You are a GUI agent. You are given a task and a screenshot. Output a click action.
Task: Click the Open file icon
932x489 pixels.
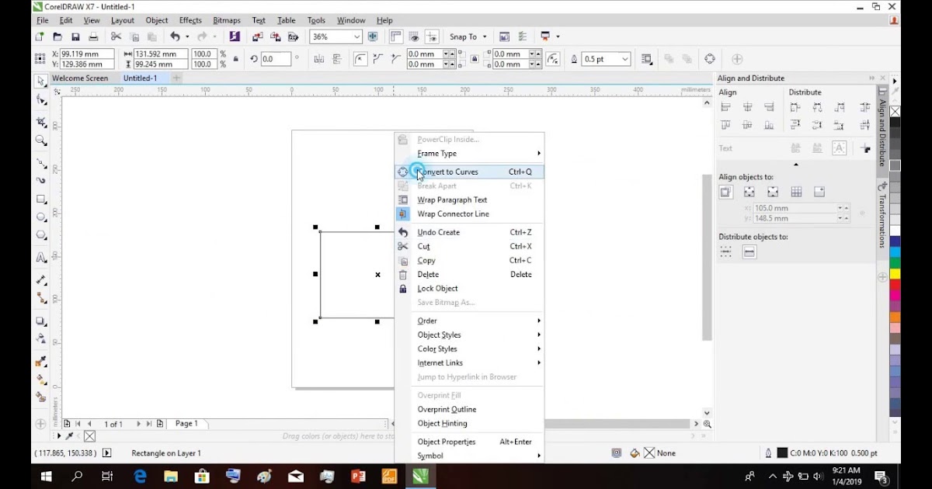tap(57, 36)
